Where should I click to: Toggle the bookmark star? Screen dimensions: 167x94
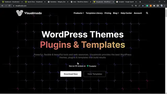[143, 6]
